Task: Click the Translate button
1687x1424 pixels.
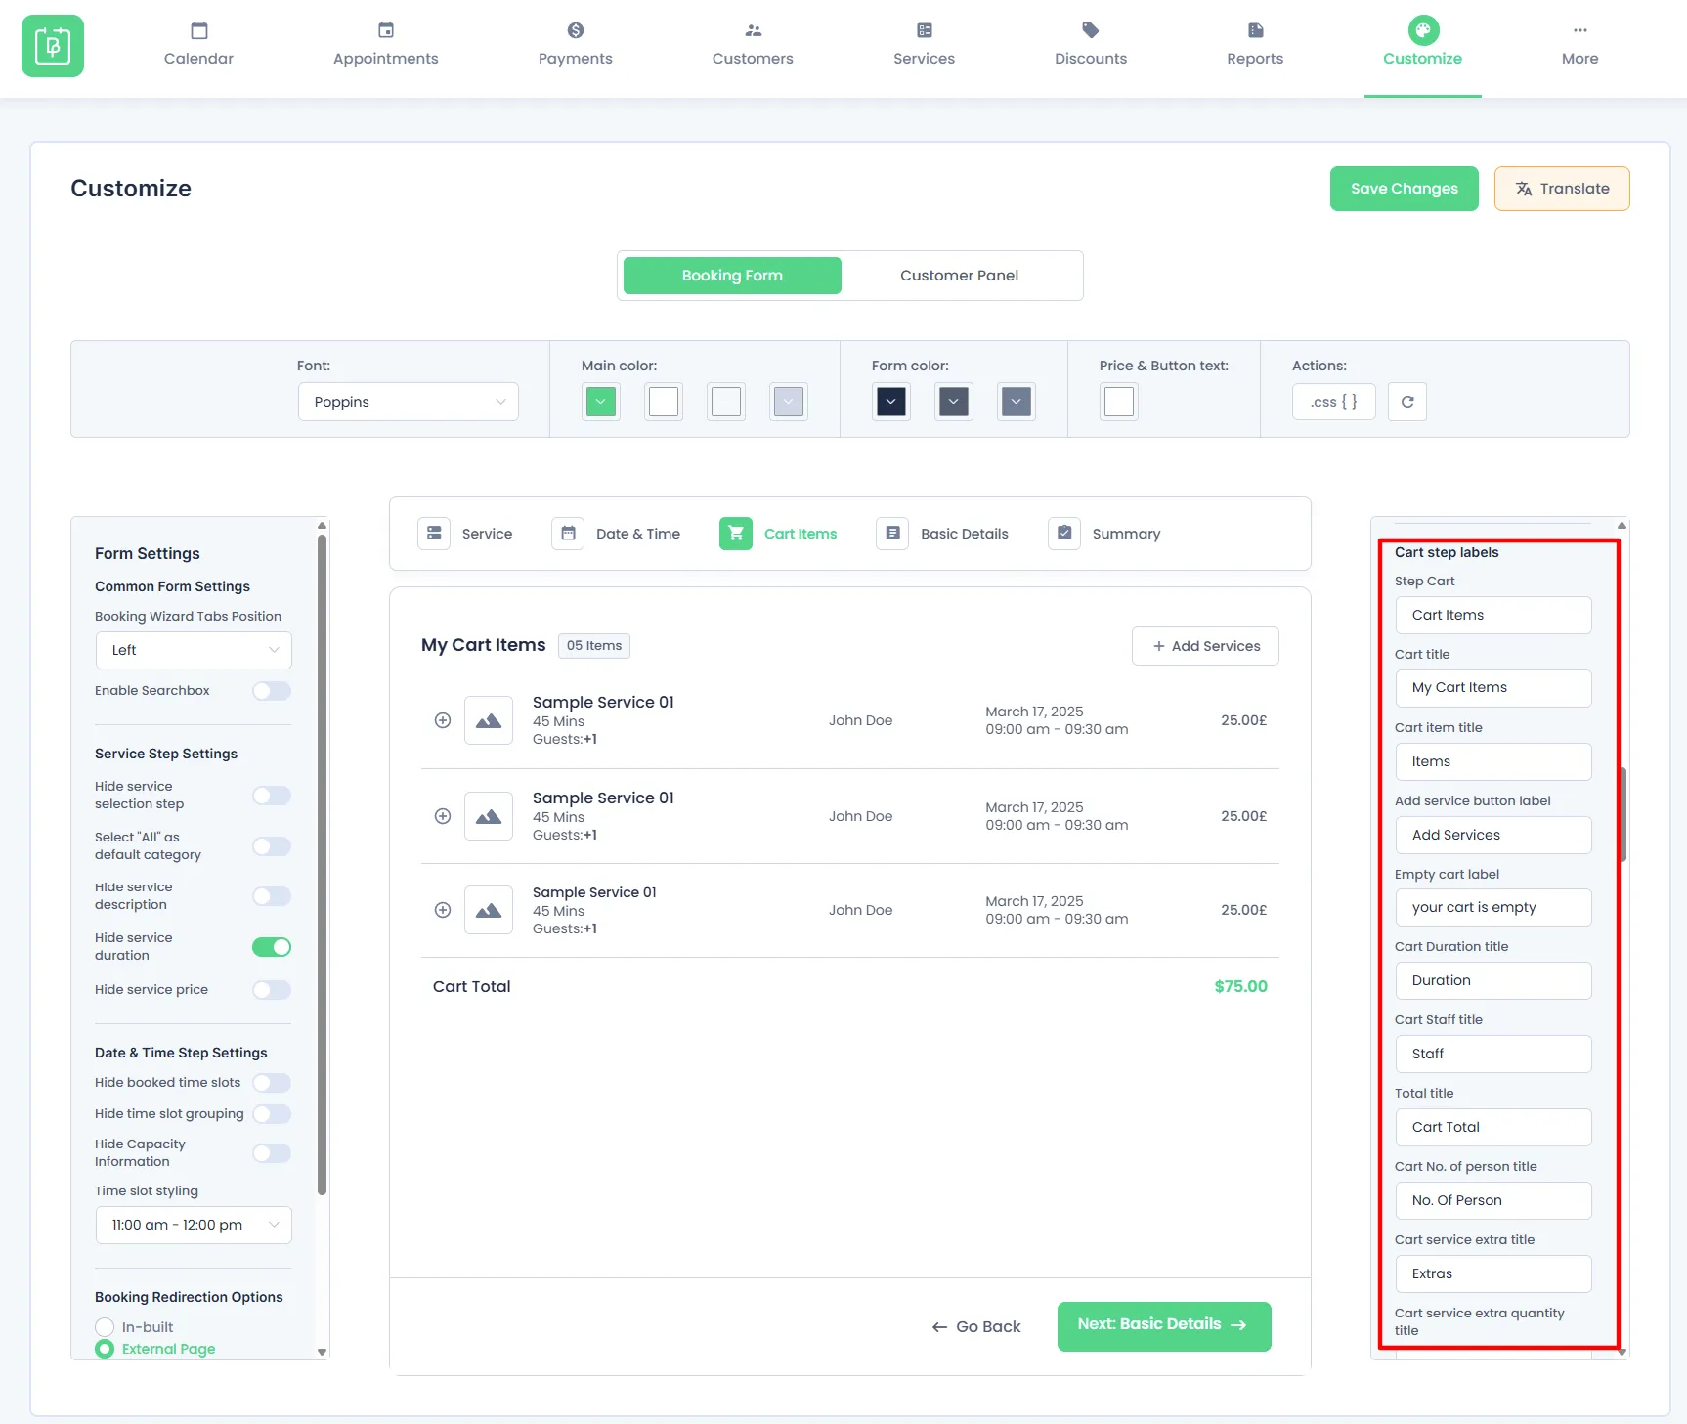Action: click(1562, 189)
